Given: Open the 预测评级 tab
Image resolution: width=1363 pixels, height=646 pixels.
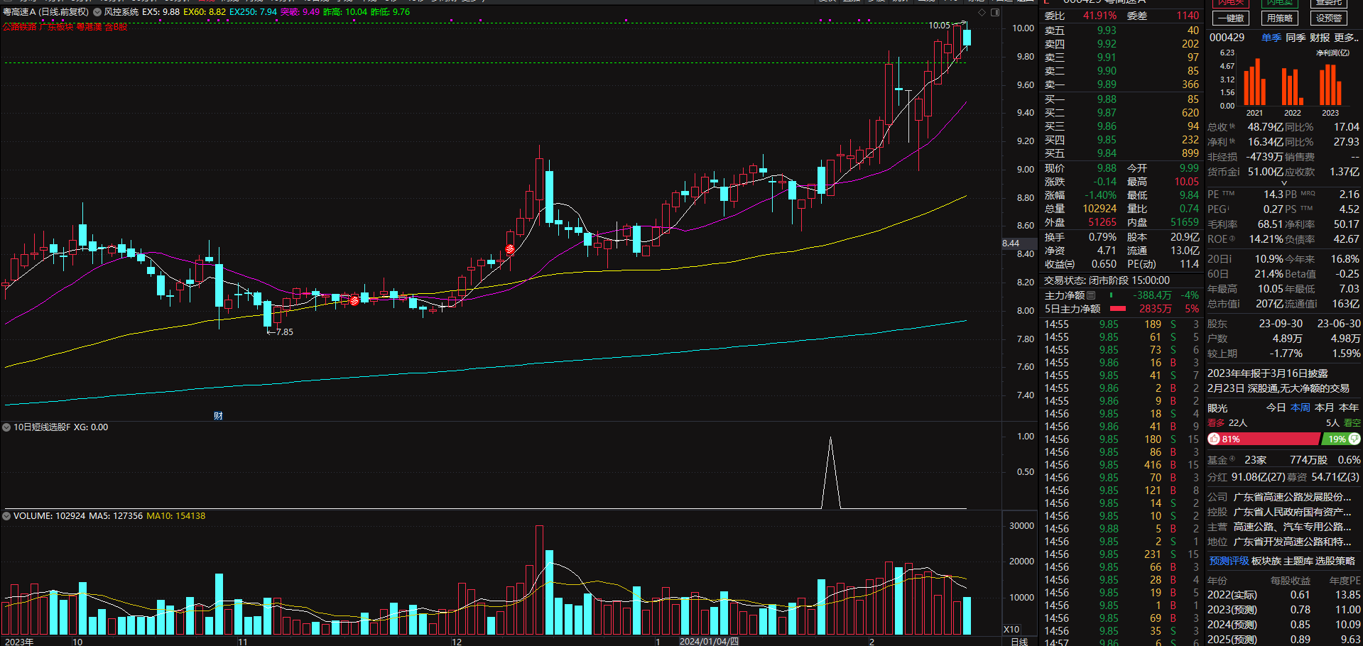Looking at the screenshot, I should click(x=1229, y=561).
